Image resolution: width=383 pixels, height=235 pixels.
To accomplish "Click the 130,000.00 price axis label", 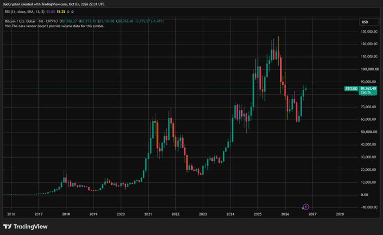I will [369, 32].
